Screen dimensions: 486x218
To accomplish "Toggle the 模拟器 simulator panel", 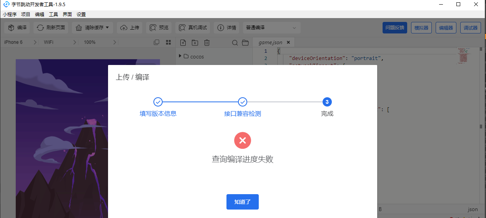I will (421, 28).
